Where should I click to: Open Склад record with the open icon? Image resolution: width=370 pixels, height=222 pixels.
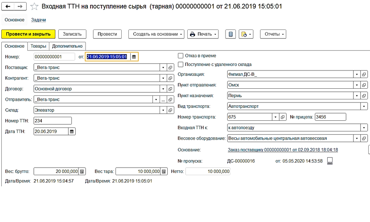(170, 110)
